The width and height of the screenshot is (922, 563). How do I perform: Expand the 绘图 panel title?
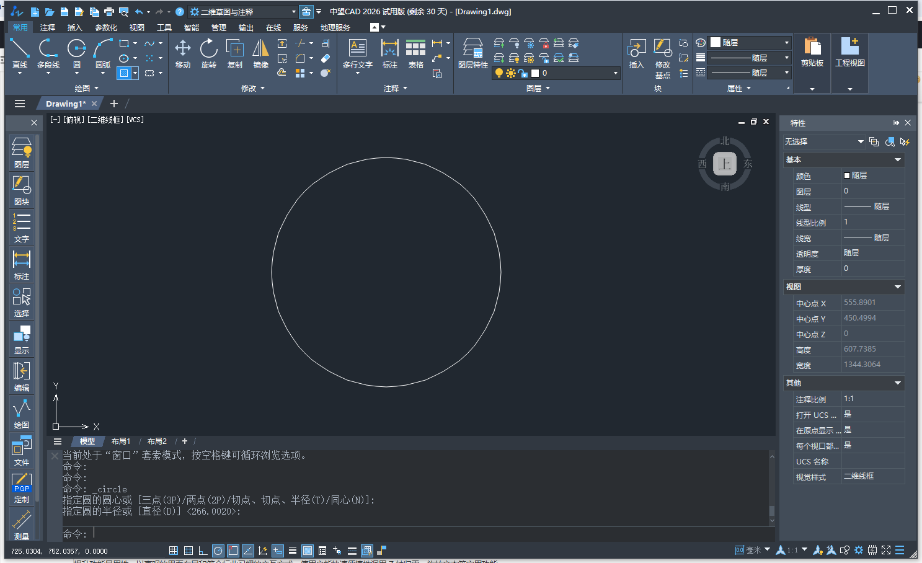pyautogui.click(x=86, y=89)
